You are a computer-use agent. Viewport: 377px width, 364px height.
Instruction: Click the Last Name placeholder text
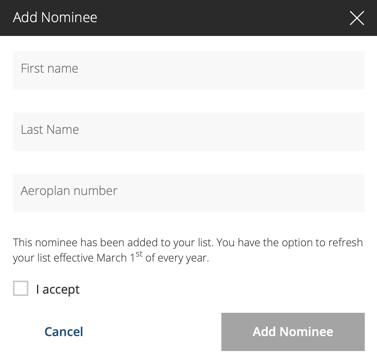click(x=50, y=130)
